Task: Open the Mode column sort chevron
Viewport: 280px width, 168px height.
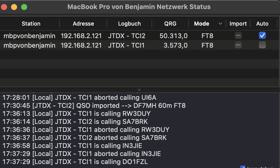Action: click(x=220, y=24)
